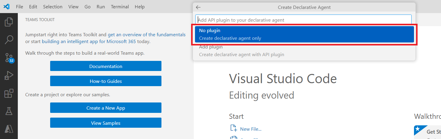441x139 pixels.
Task: Follow the building an intelligent app link
Action: 70,42
